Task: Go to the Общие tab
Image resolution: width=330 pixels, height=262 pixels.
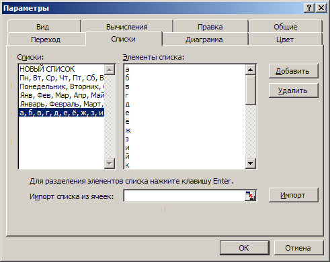Action: click(x=286, y=27)
